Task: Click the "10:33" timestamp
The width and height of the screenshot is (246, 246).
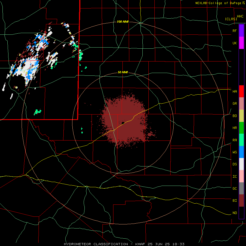Action: [x=178, y=244]
